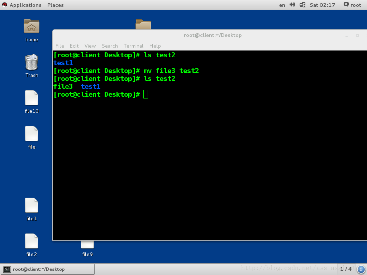The image size is (367, 275).
Task: Open the volume control icon
Action: (x=292, y=5)
